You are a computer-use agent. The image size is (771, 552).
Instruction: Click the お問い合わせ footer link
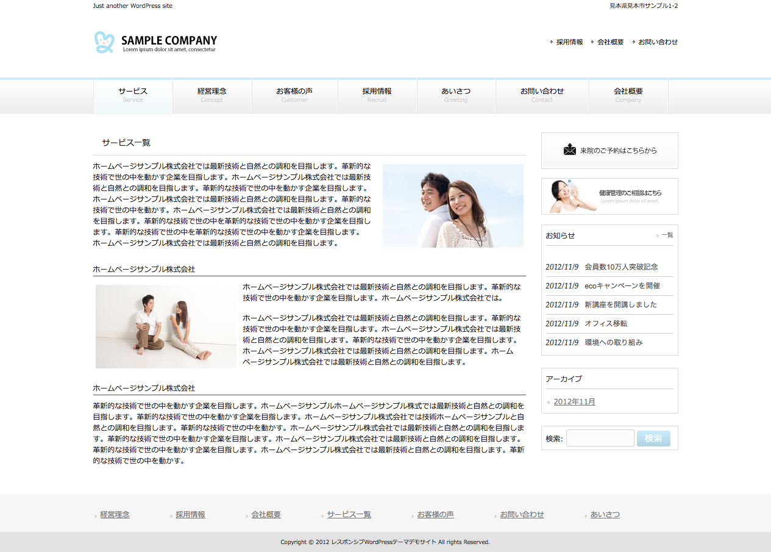click(x=522, y=515)
